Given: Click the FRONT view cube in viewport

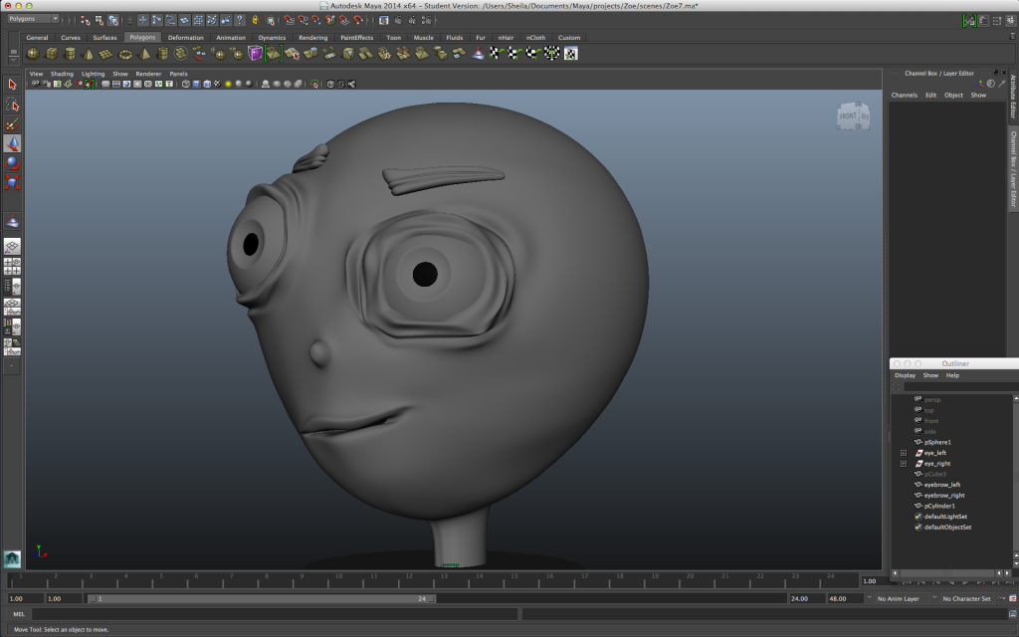Looking at the screenshot, I should pos(853,116).
